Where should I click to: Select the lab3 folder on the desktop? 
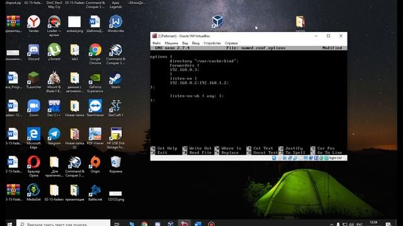pos(75,52)
